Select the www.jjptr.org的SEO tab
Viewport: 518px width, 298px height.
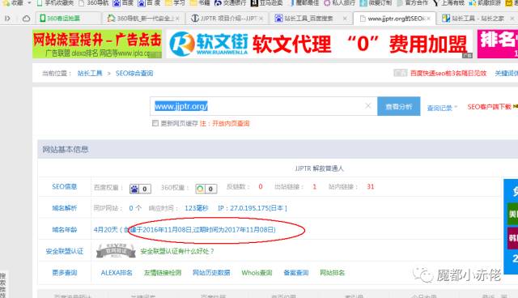pyautogui.click(x=395, y=18)
